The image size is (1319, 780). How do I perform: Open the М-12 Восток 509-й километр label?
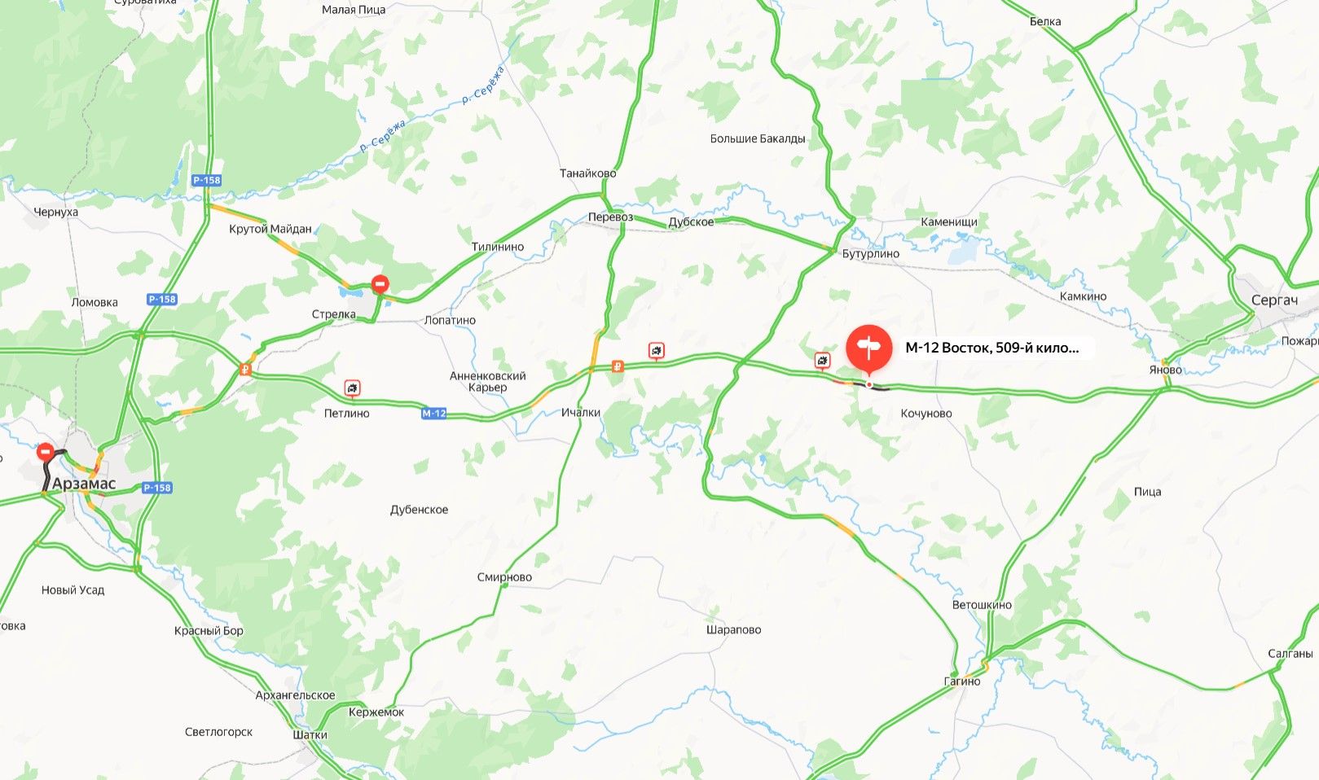[x=992, y=348]
